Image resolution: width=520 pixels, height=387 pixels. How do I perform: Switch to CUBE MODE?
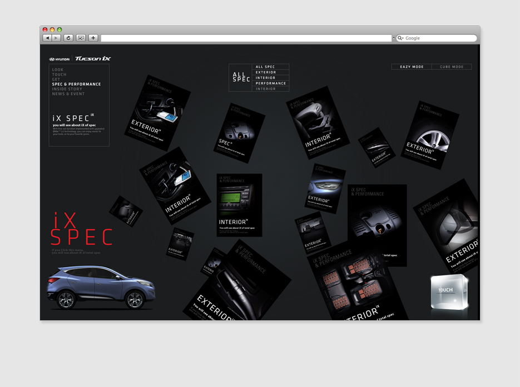pyautogui.click(x=452, y=67)
